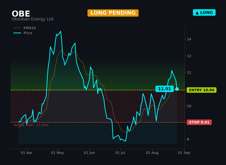Click the cyan Price legend swatch
This screenshot has width=226, height=165.
coord(17,33)
